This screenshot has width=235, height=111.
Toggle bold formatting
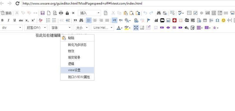(2, 20)
